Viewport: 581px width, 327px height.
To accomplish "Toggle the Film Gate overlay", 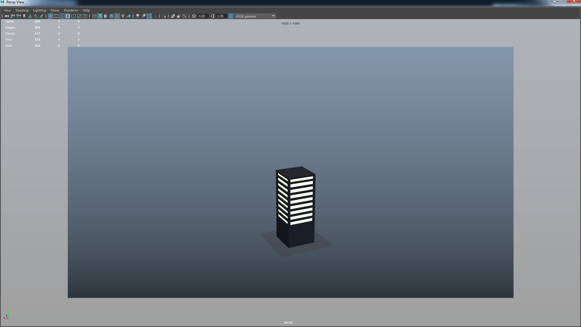I will click(x=56, y=16).
